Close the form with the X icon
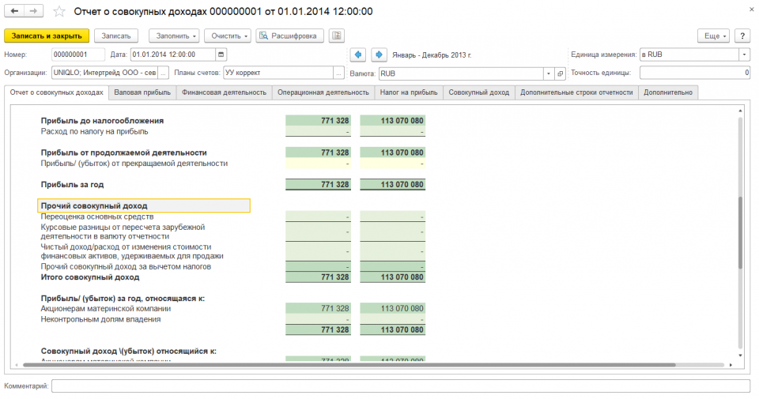759x399 pixels. click(752, 9)
